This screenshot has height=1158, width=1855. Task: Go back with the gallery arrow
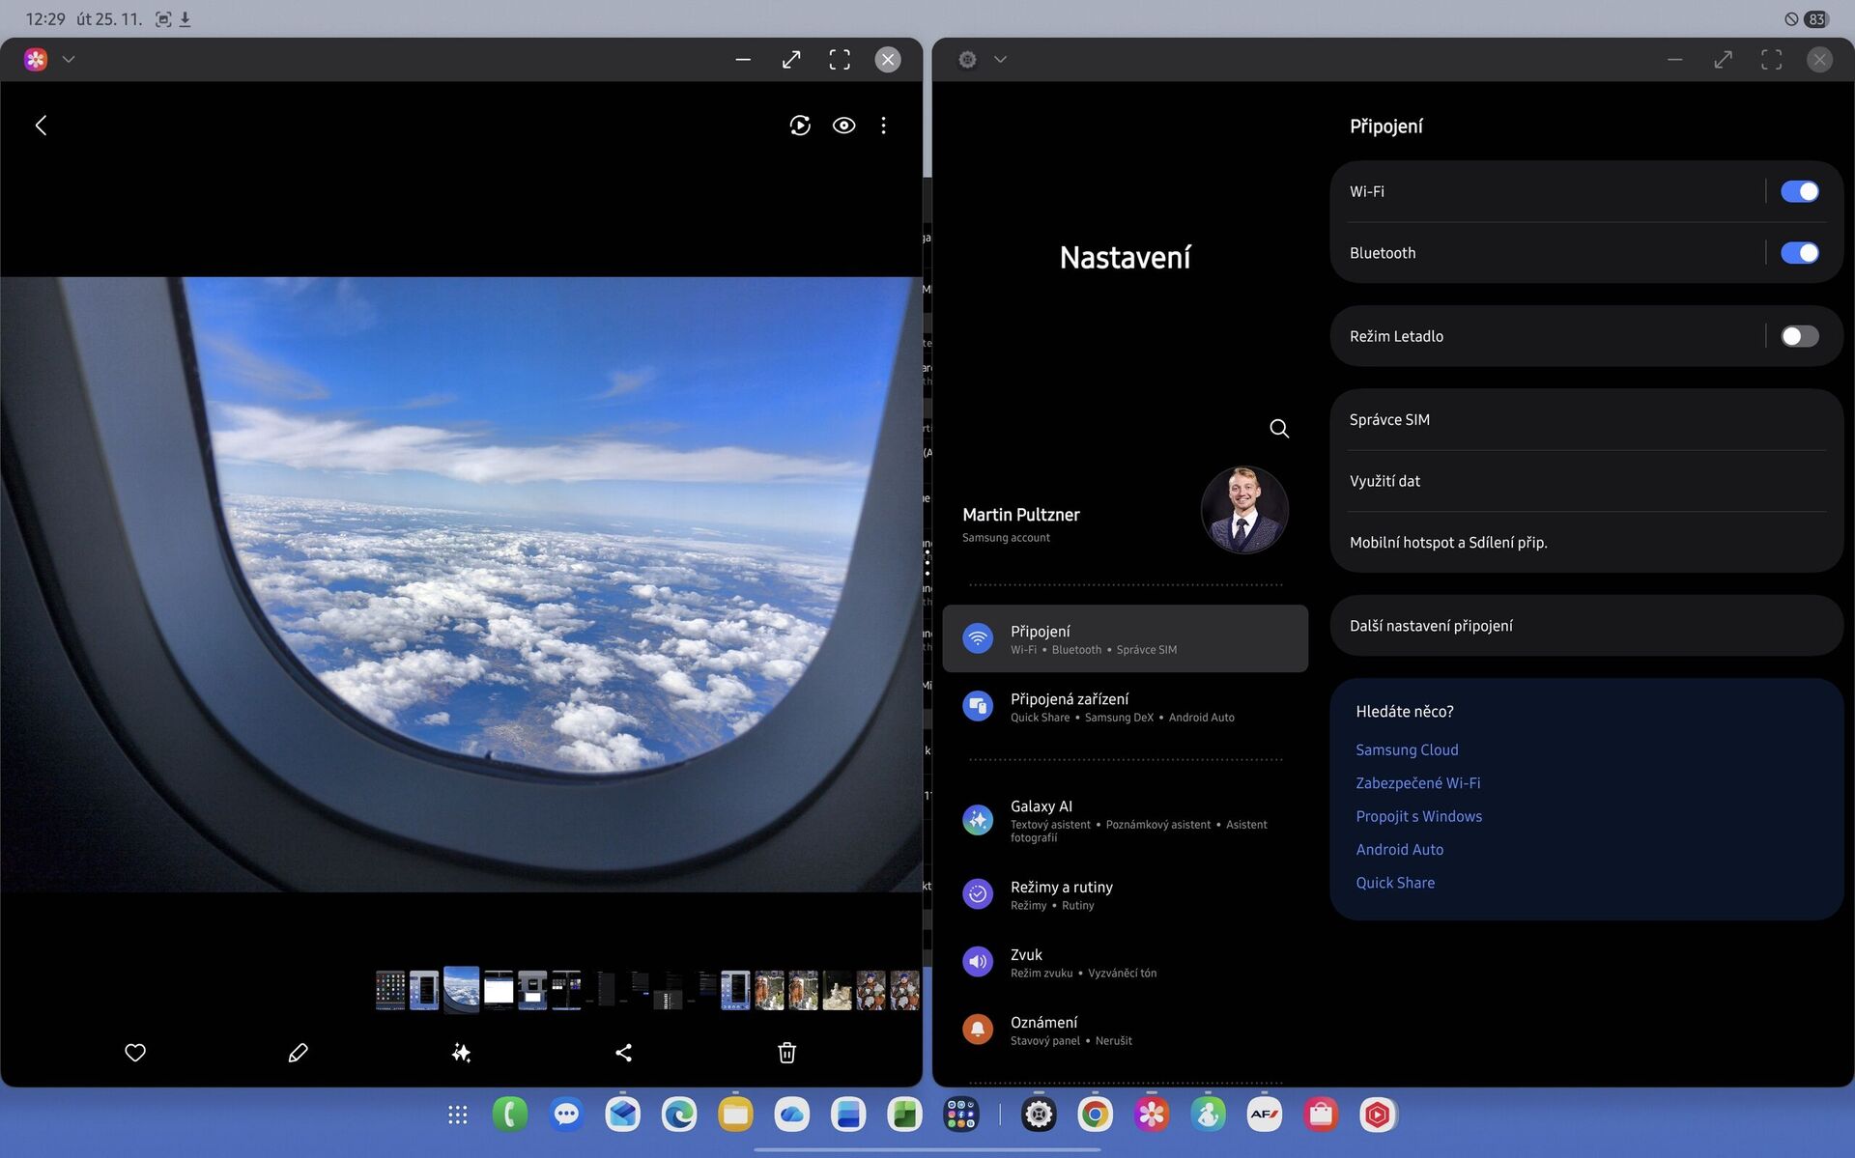pyautogui.click(x=41, y=126)
